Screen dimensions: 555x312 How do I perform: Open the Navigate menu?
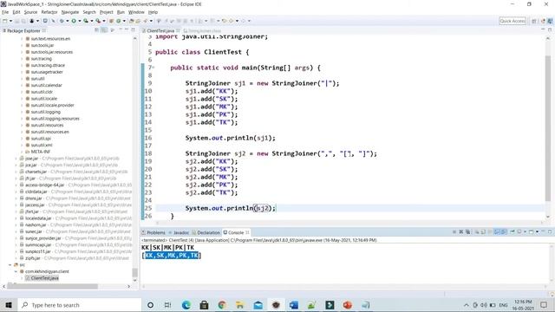70,12
